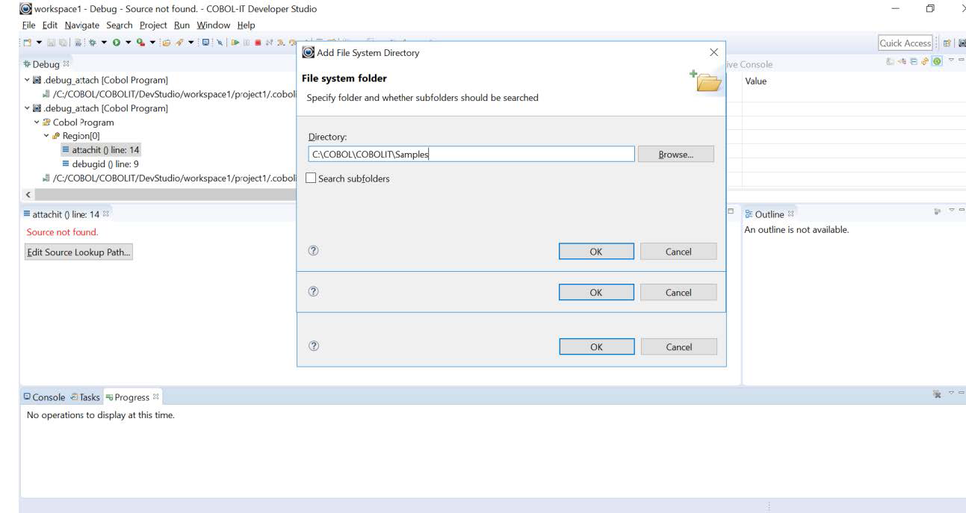Open the External Tools dropdown arrow
This screenshot has height=513, width=966.
coord(152,43)
